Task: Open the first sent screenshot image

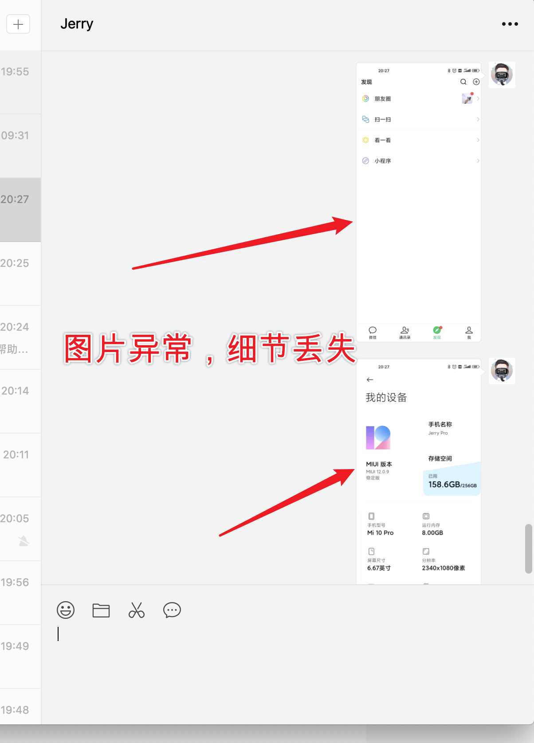Action: click(419, 202)
